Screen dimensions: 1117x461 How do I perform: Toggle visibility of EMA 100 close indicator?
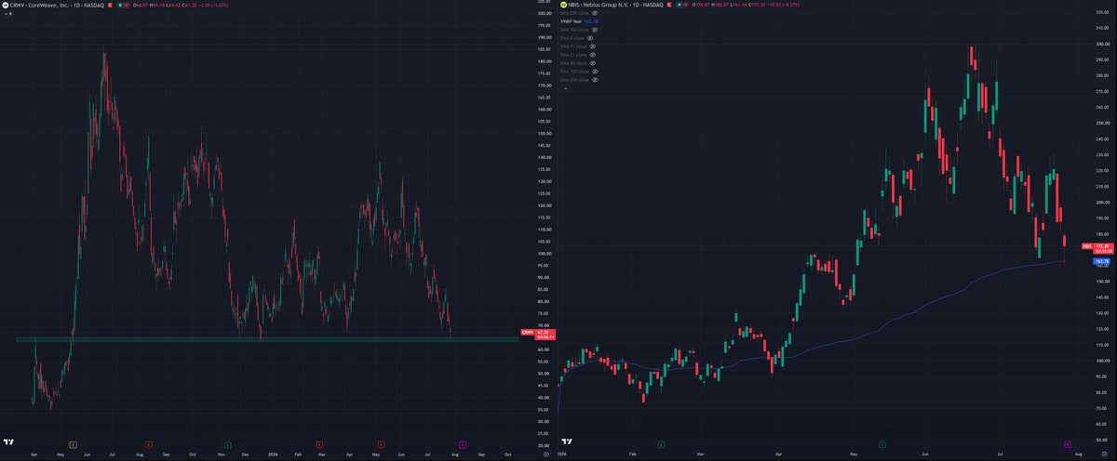pos(595,72)
